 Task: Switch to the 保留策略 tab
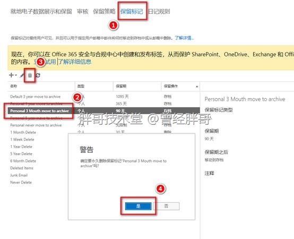coord(104,12)
